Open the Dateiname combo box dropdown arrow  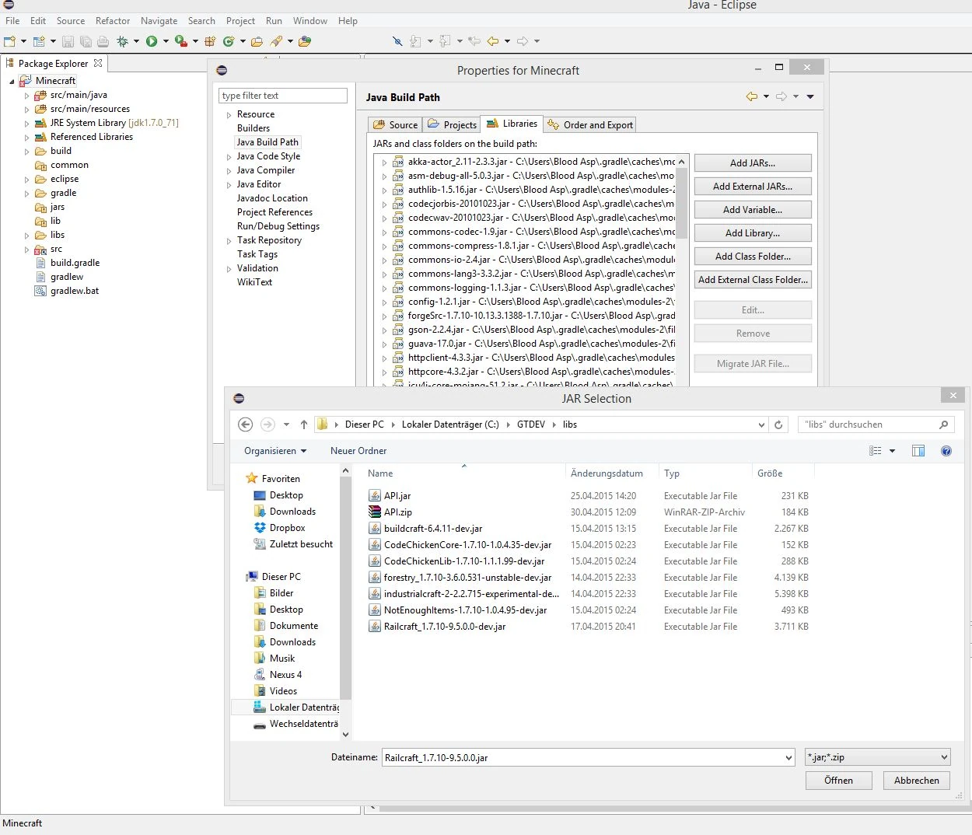[x=788, y=757]
